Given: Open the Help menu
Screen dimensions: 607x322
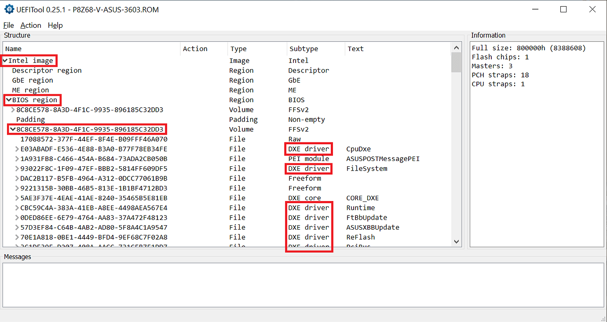Looking at the screenshot, I should [x=55, y=25].
